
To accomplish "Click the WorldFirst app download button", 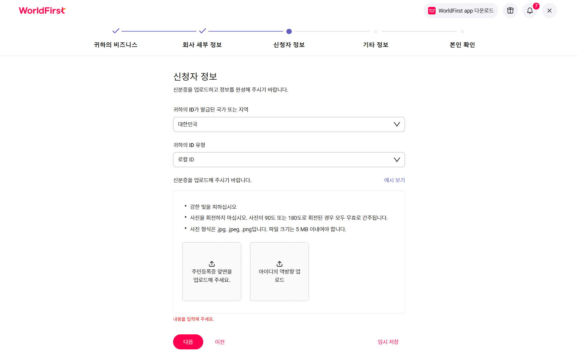I will pos(461,11).
